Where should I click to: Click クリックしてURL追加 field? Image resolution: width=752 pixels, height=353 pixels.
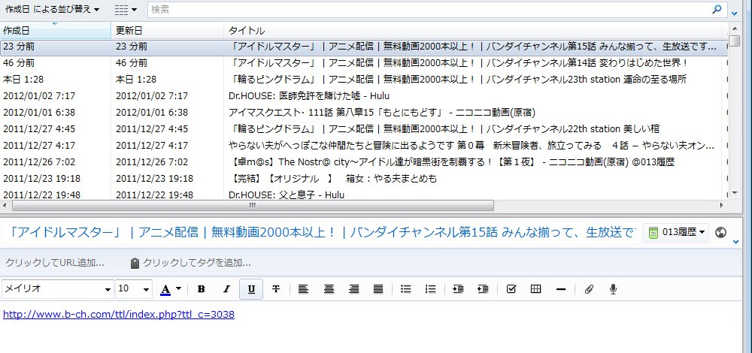pos(55,263)
